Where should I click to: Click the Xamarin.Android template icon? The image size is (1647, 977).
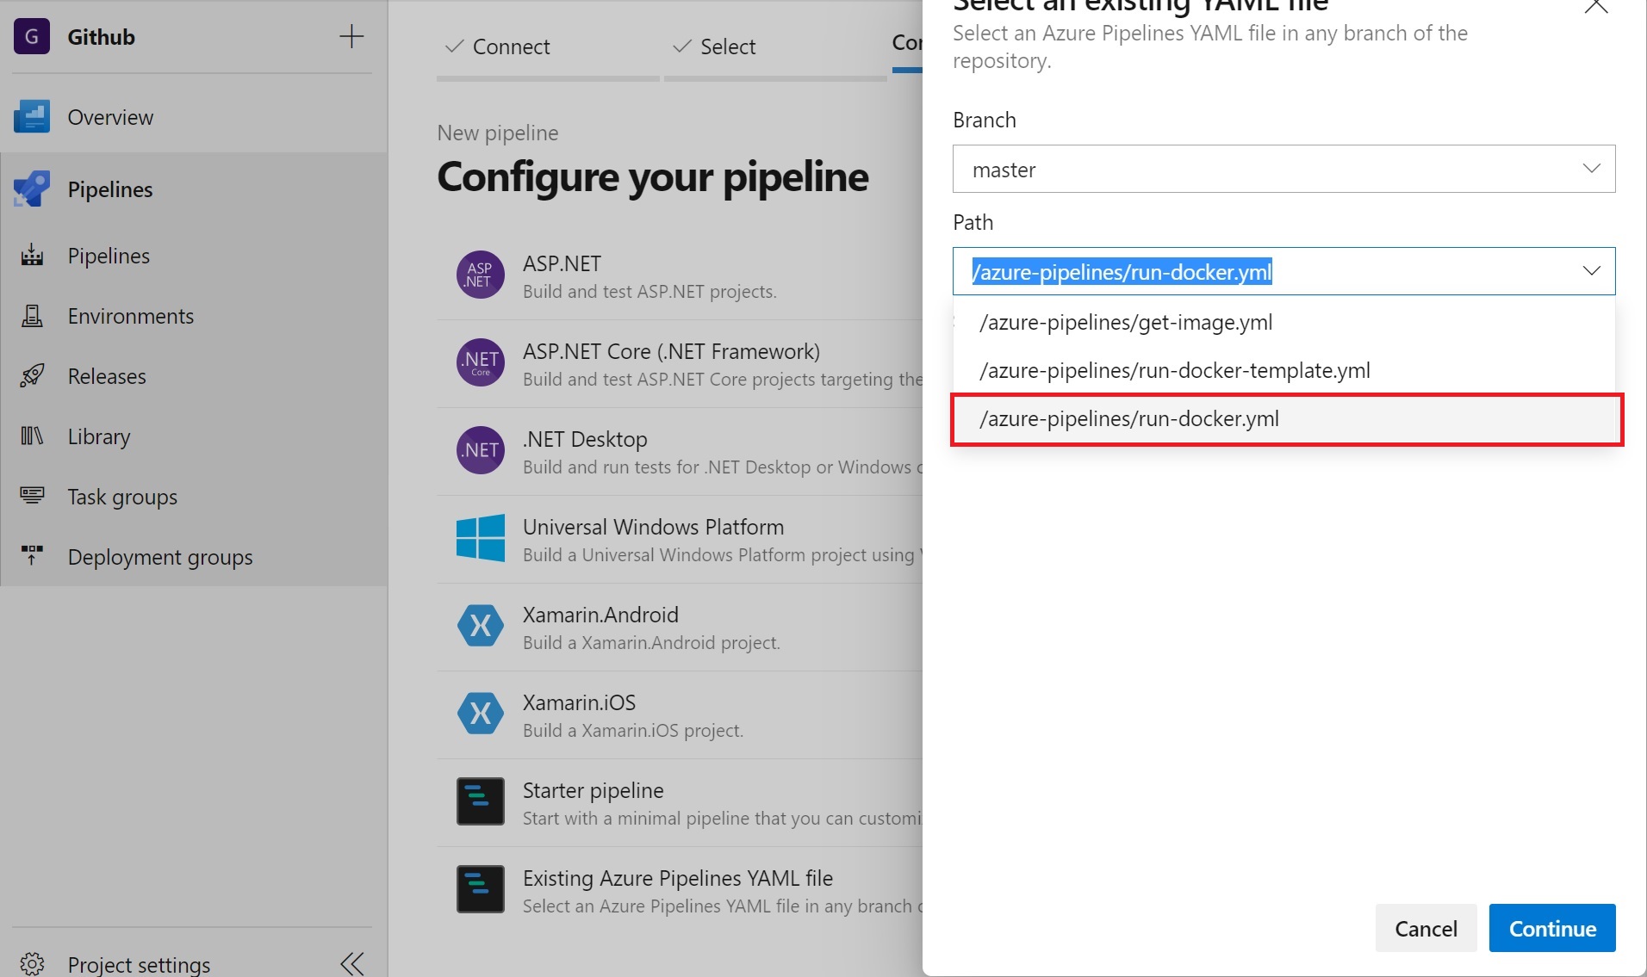click(x=480, y=626)
